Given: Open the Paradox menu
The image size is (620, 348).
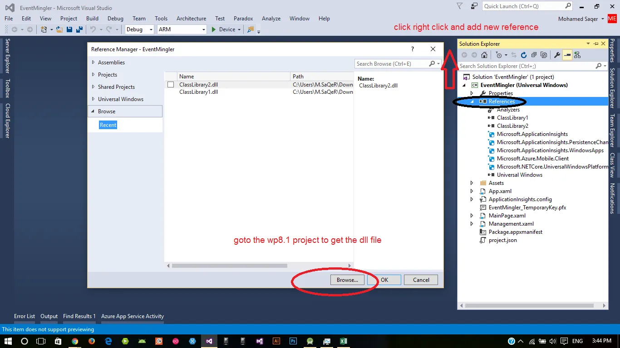Looking at the screenshot, I should click(x=243, y=19).
